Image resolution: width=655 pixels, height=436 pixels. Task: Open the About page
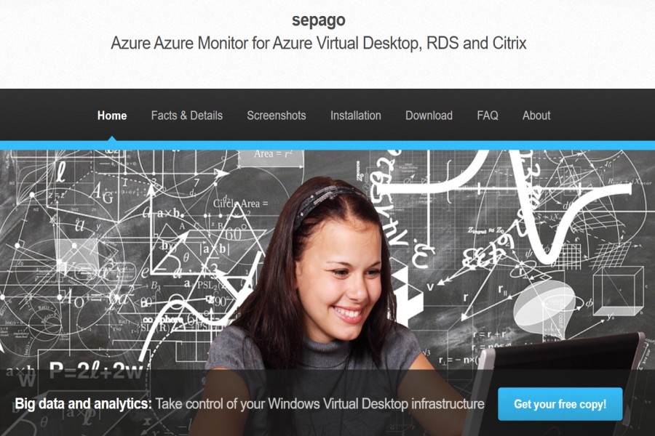[x=536, y=115]
